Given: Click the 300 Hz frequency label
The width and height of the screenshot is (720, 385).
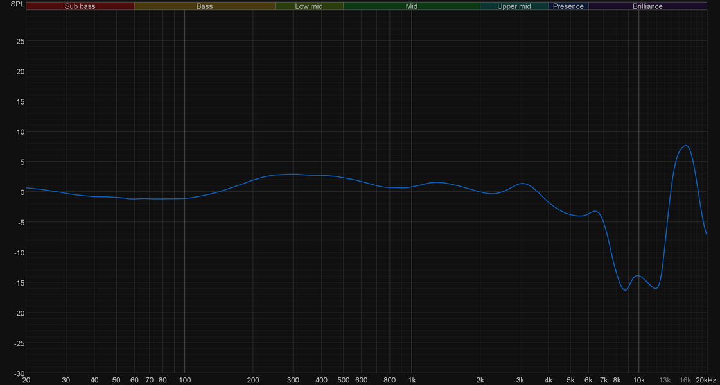Looking at the screenshot, I should click(293, 380).
